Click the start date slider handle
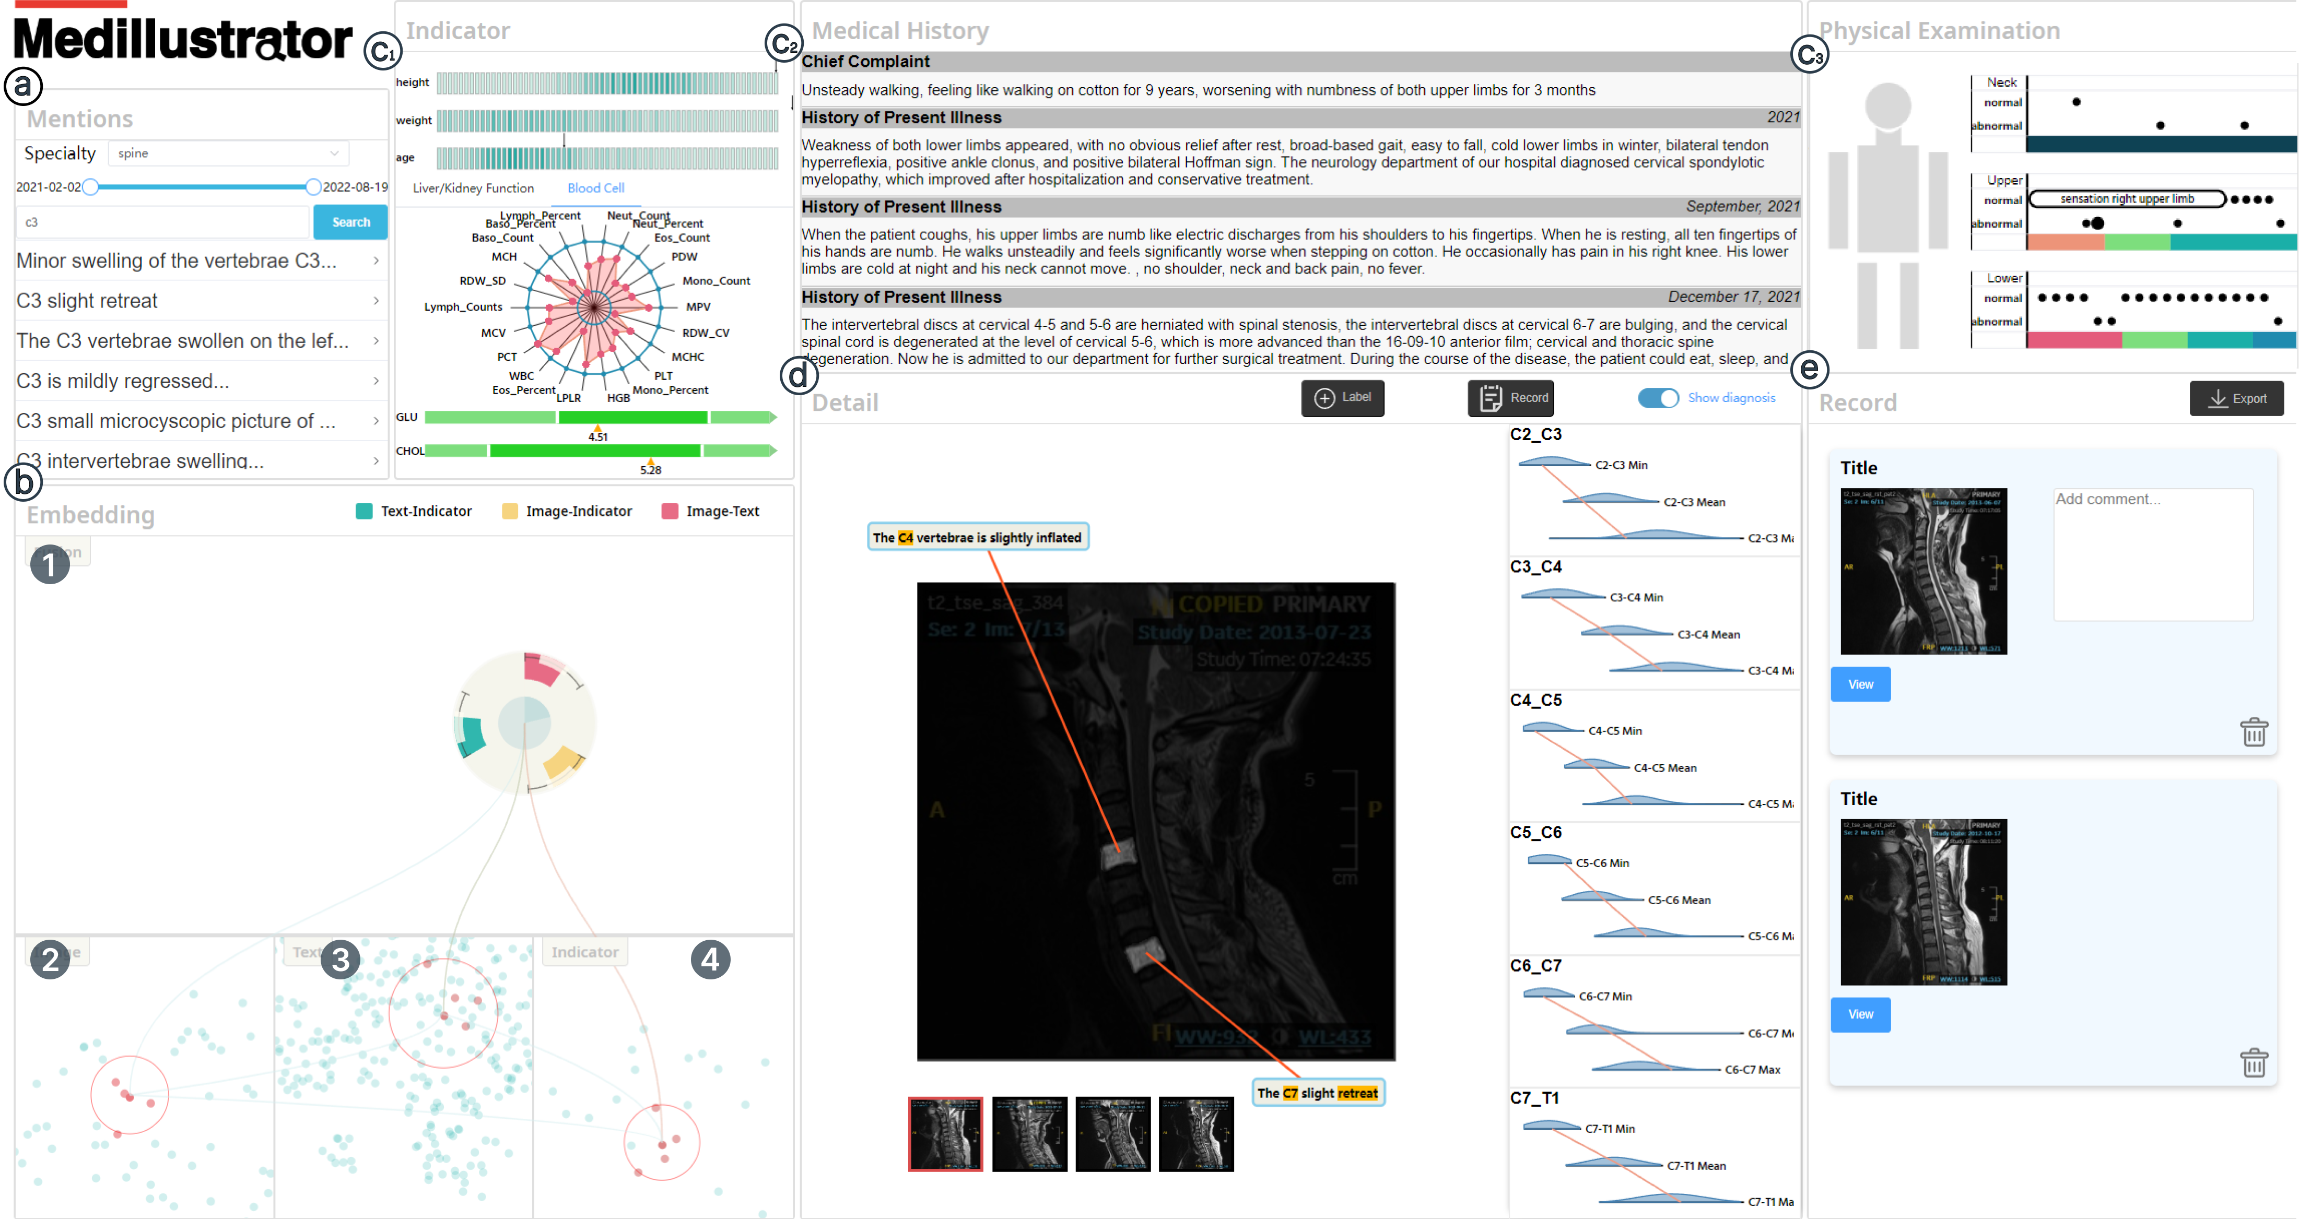Screen dimensions: 2299x1219 (91, 187)
